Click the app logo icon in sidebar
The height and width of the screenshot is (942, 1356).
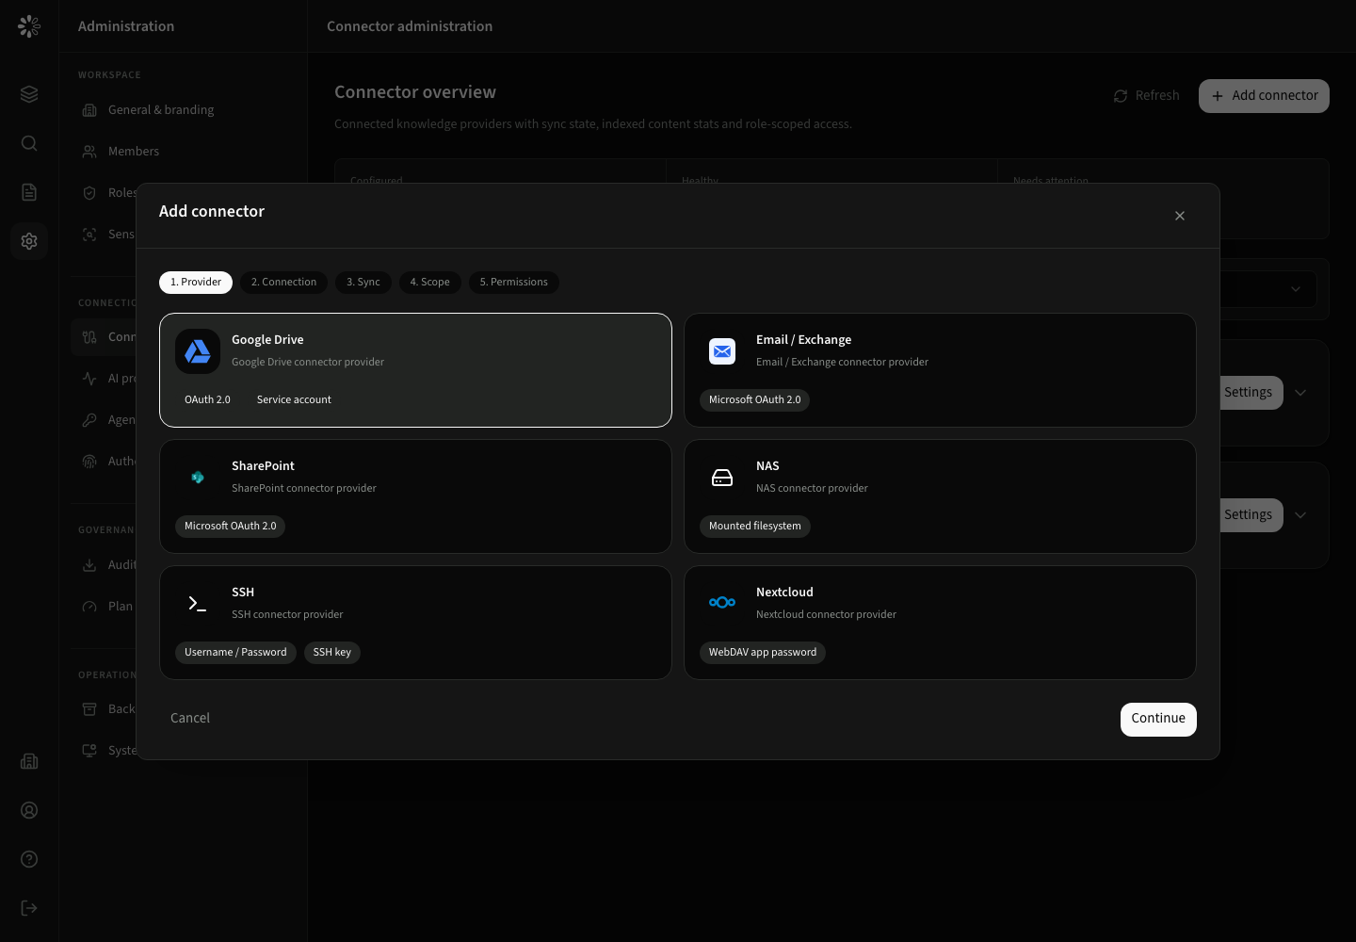coord(29,26)
